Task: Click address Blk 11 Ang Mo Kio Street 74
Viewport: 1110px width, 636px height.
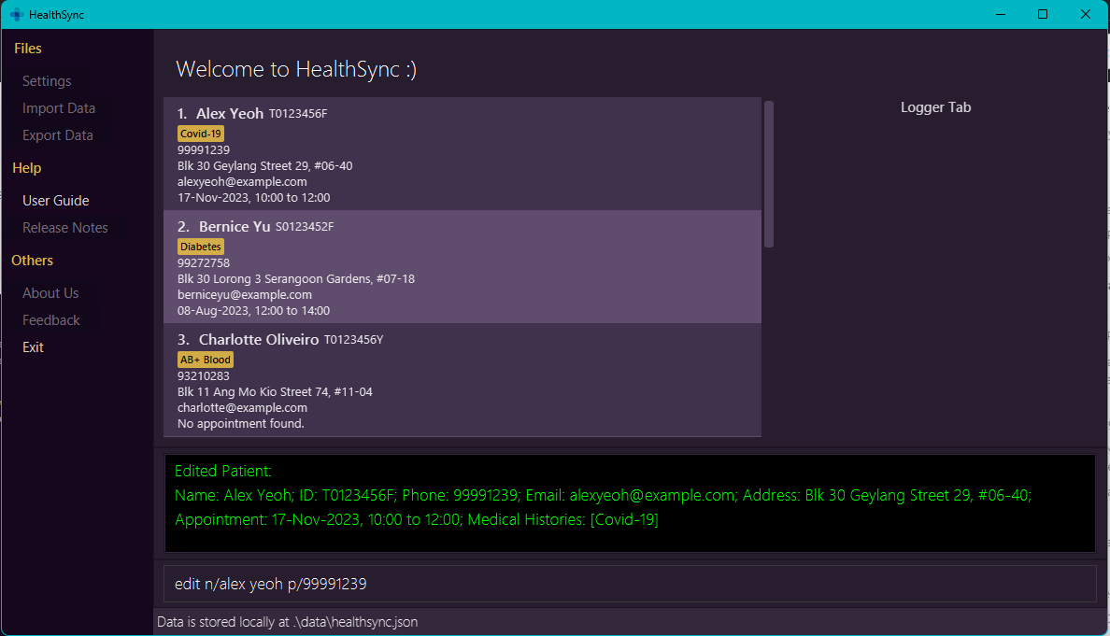Action: (x=275, y=392)
